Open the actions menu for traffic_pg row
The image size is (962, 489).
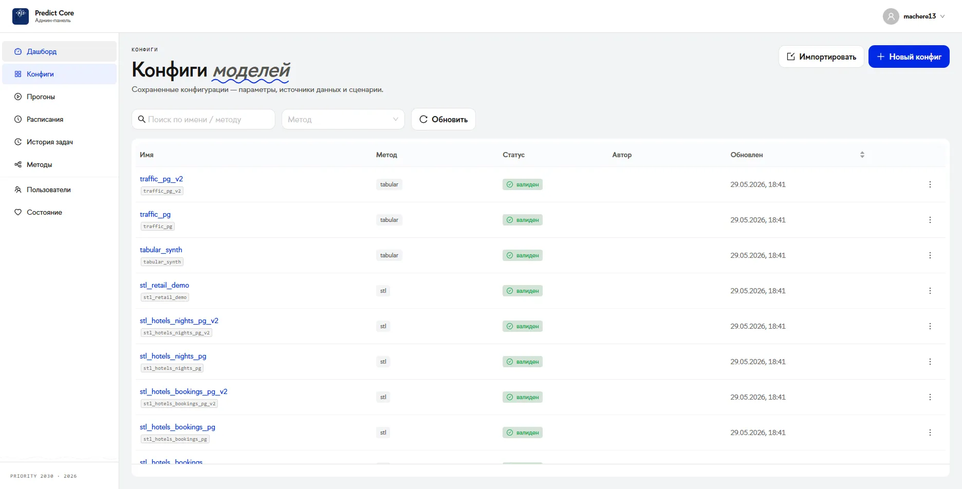coord(930,220)
